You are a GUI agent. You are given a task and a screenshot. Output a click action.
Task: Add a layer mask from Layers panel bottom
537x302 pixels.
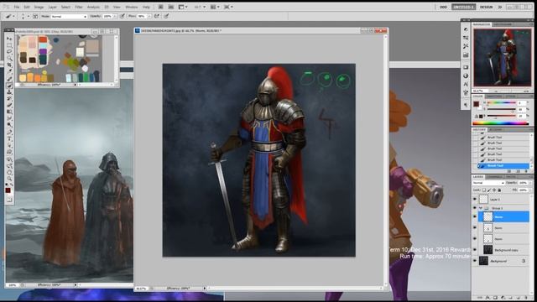point(496,298)
